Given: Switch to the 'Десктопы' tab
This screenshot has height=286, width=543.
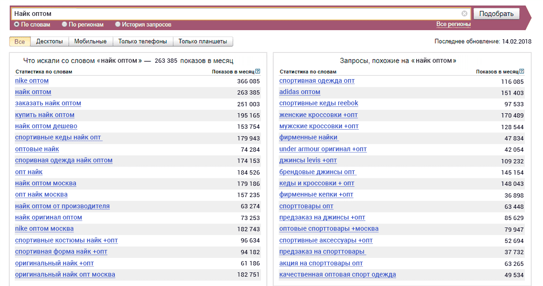Looking at the screenshot, I should click(x=50, y=42).
